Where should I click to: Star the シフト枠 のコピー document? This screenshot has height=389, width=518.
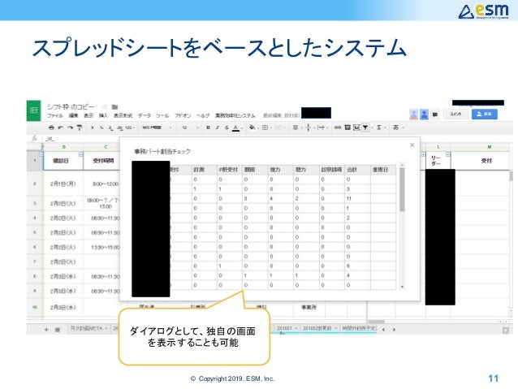point(105,106)
